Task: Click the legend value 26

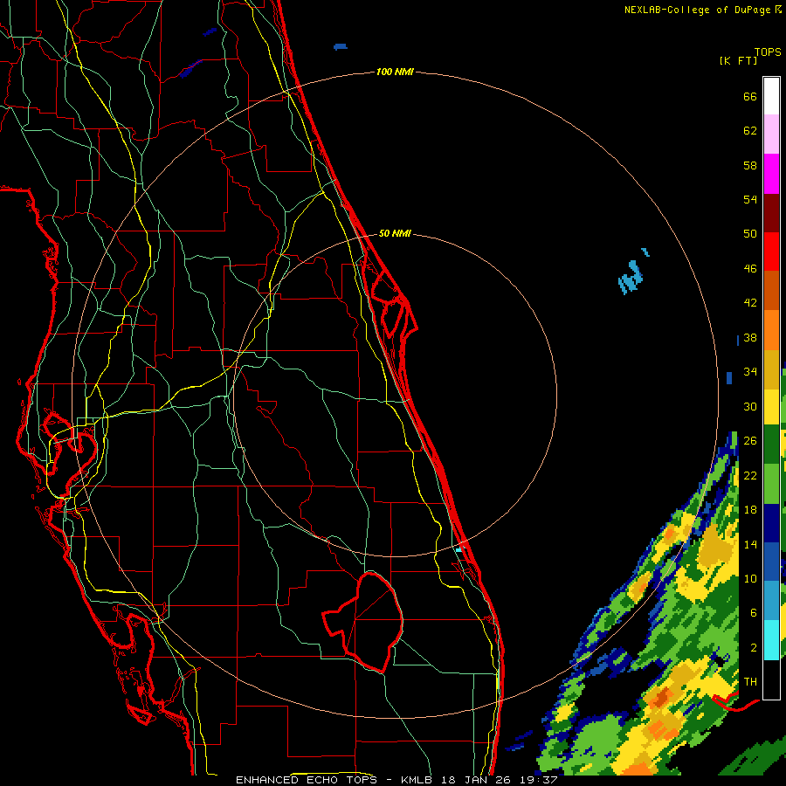Action: [x=750, y=441]
